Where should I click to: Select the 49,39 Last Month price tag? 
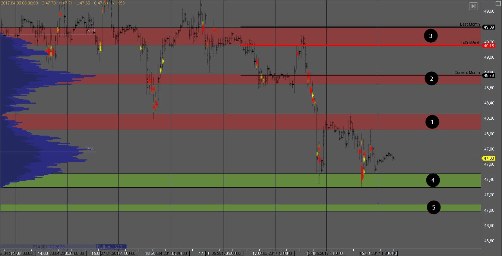pyautogui.click(x=489, y=27)
